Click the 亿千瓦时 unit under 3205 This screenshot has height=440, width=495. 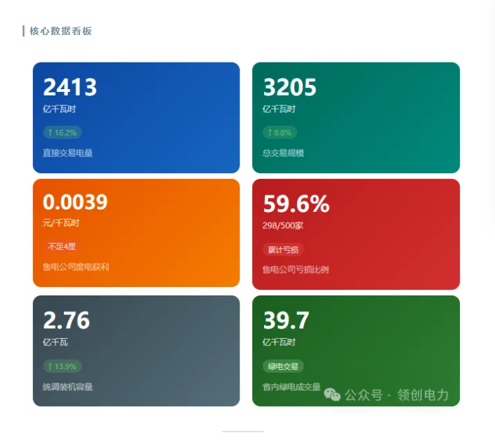point(279,109)
